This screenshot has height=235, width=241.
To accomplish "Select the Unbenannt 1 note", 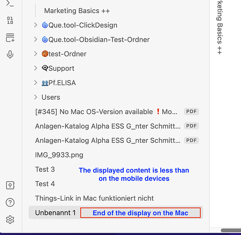I will [x=116, y=212].
